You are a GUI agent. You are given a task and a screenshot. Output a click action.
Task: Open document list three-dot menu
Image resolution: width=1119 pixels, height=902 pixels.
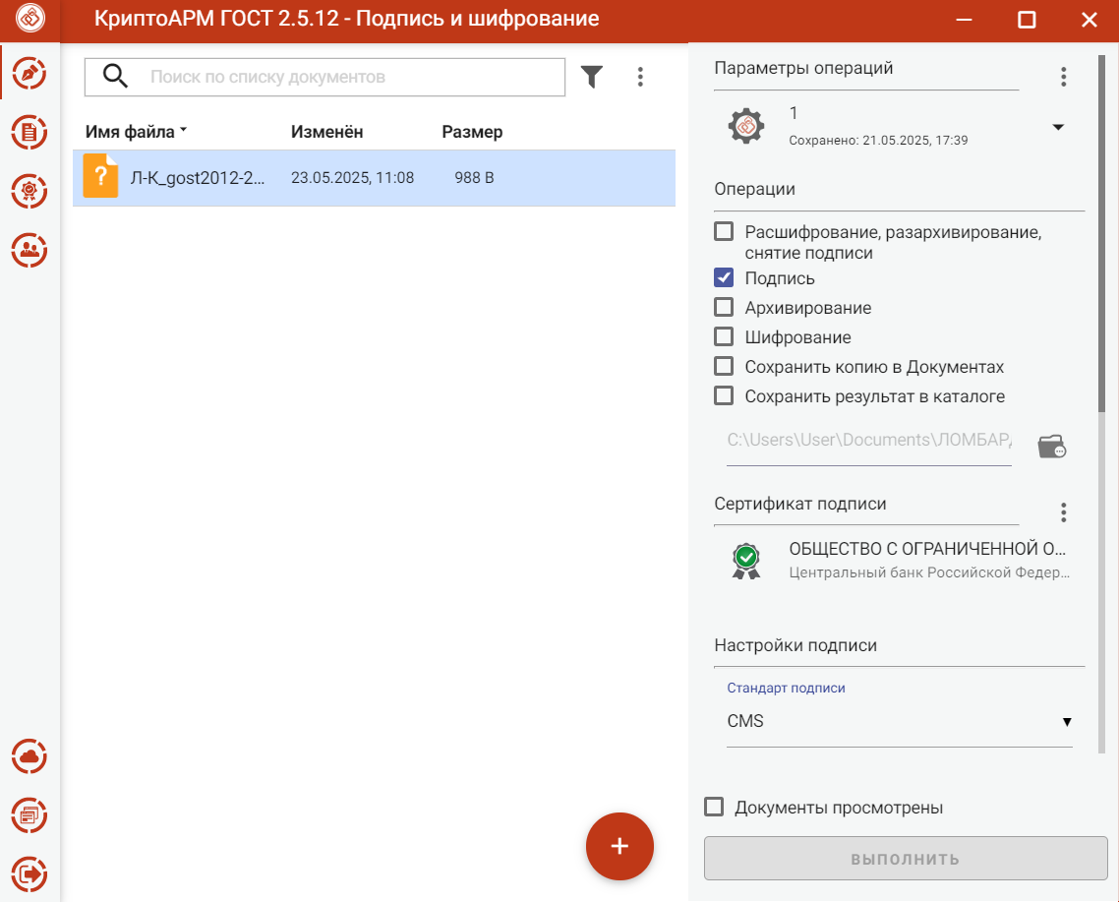640,77
